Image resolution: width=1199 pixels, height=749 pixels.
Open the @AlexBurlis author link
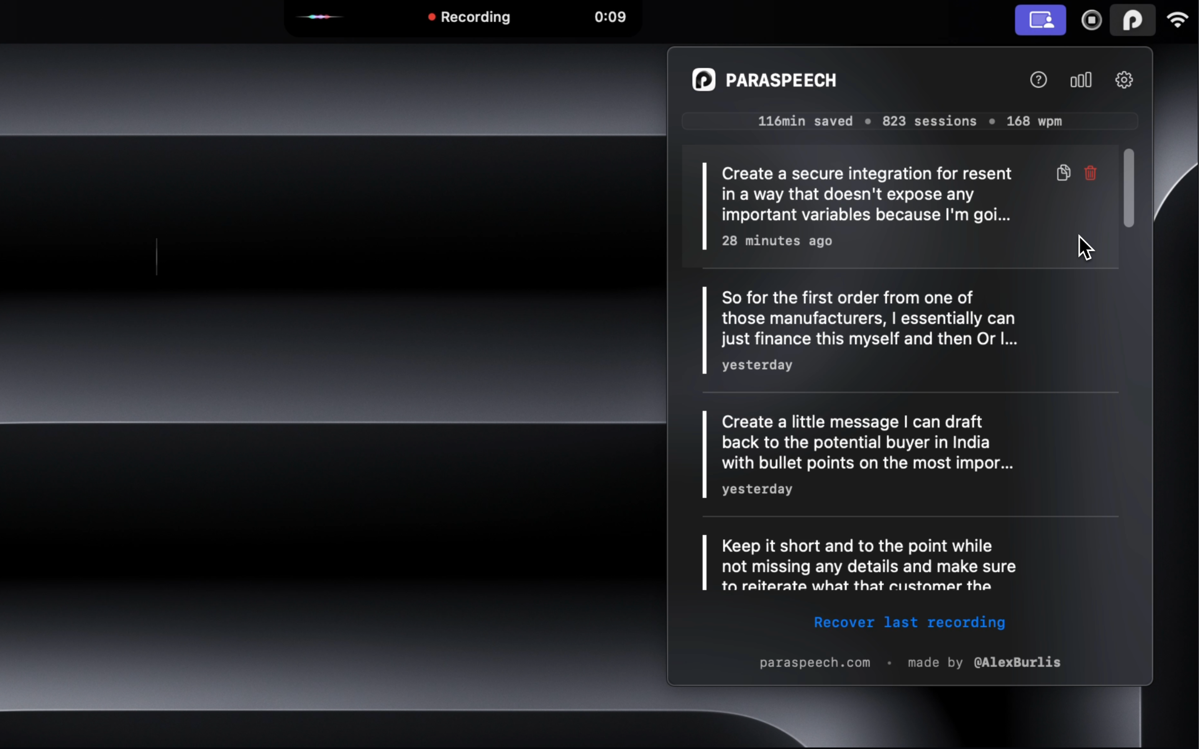1017,662
